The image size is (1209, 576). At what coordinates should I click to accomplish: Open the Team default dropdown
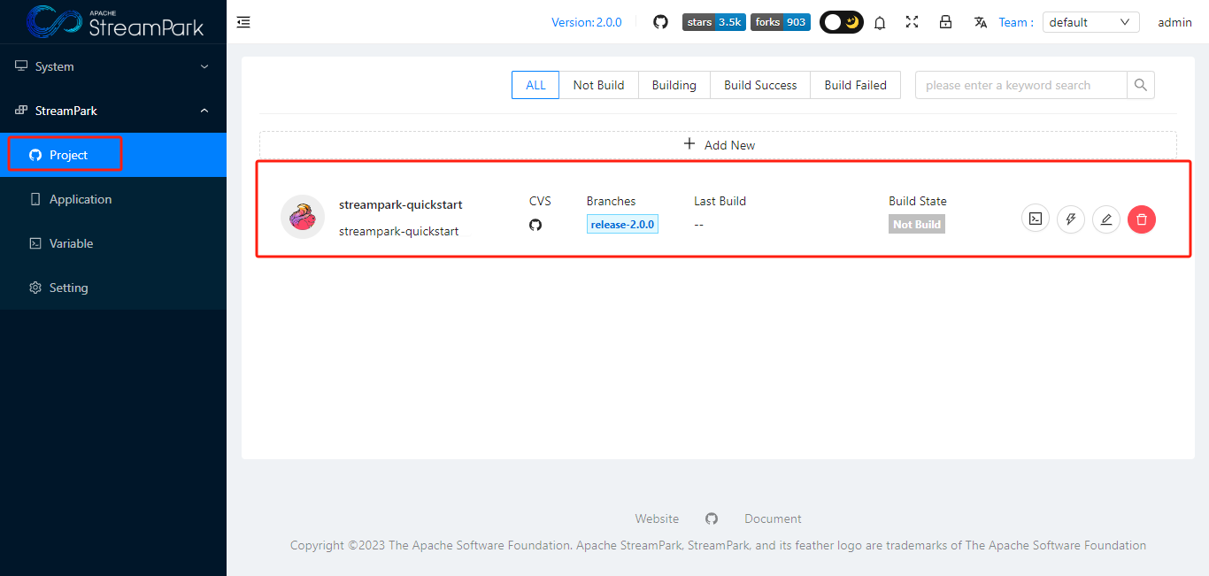pyautogui.click(x=1090, y=21)
